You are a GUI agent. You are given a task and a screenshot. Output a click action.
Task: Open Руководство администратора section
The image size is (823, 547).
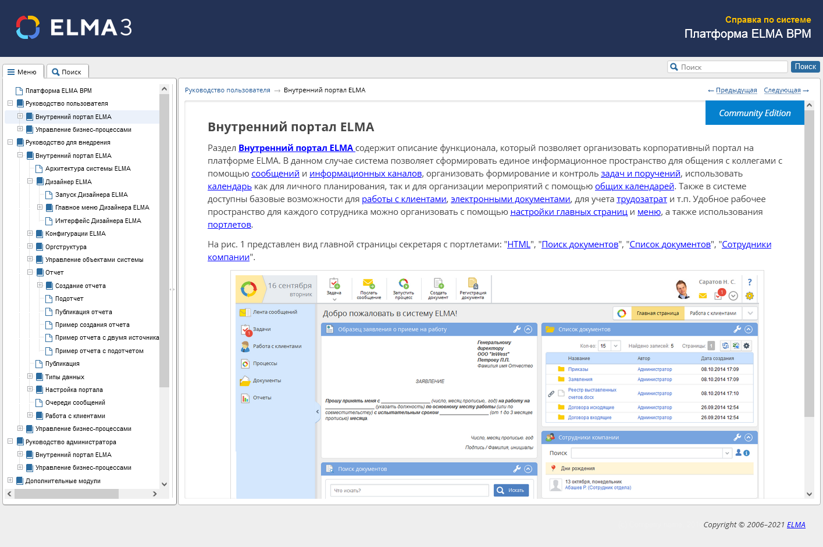(x=70, y=442)
